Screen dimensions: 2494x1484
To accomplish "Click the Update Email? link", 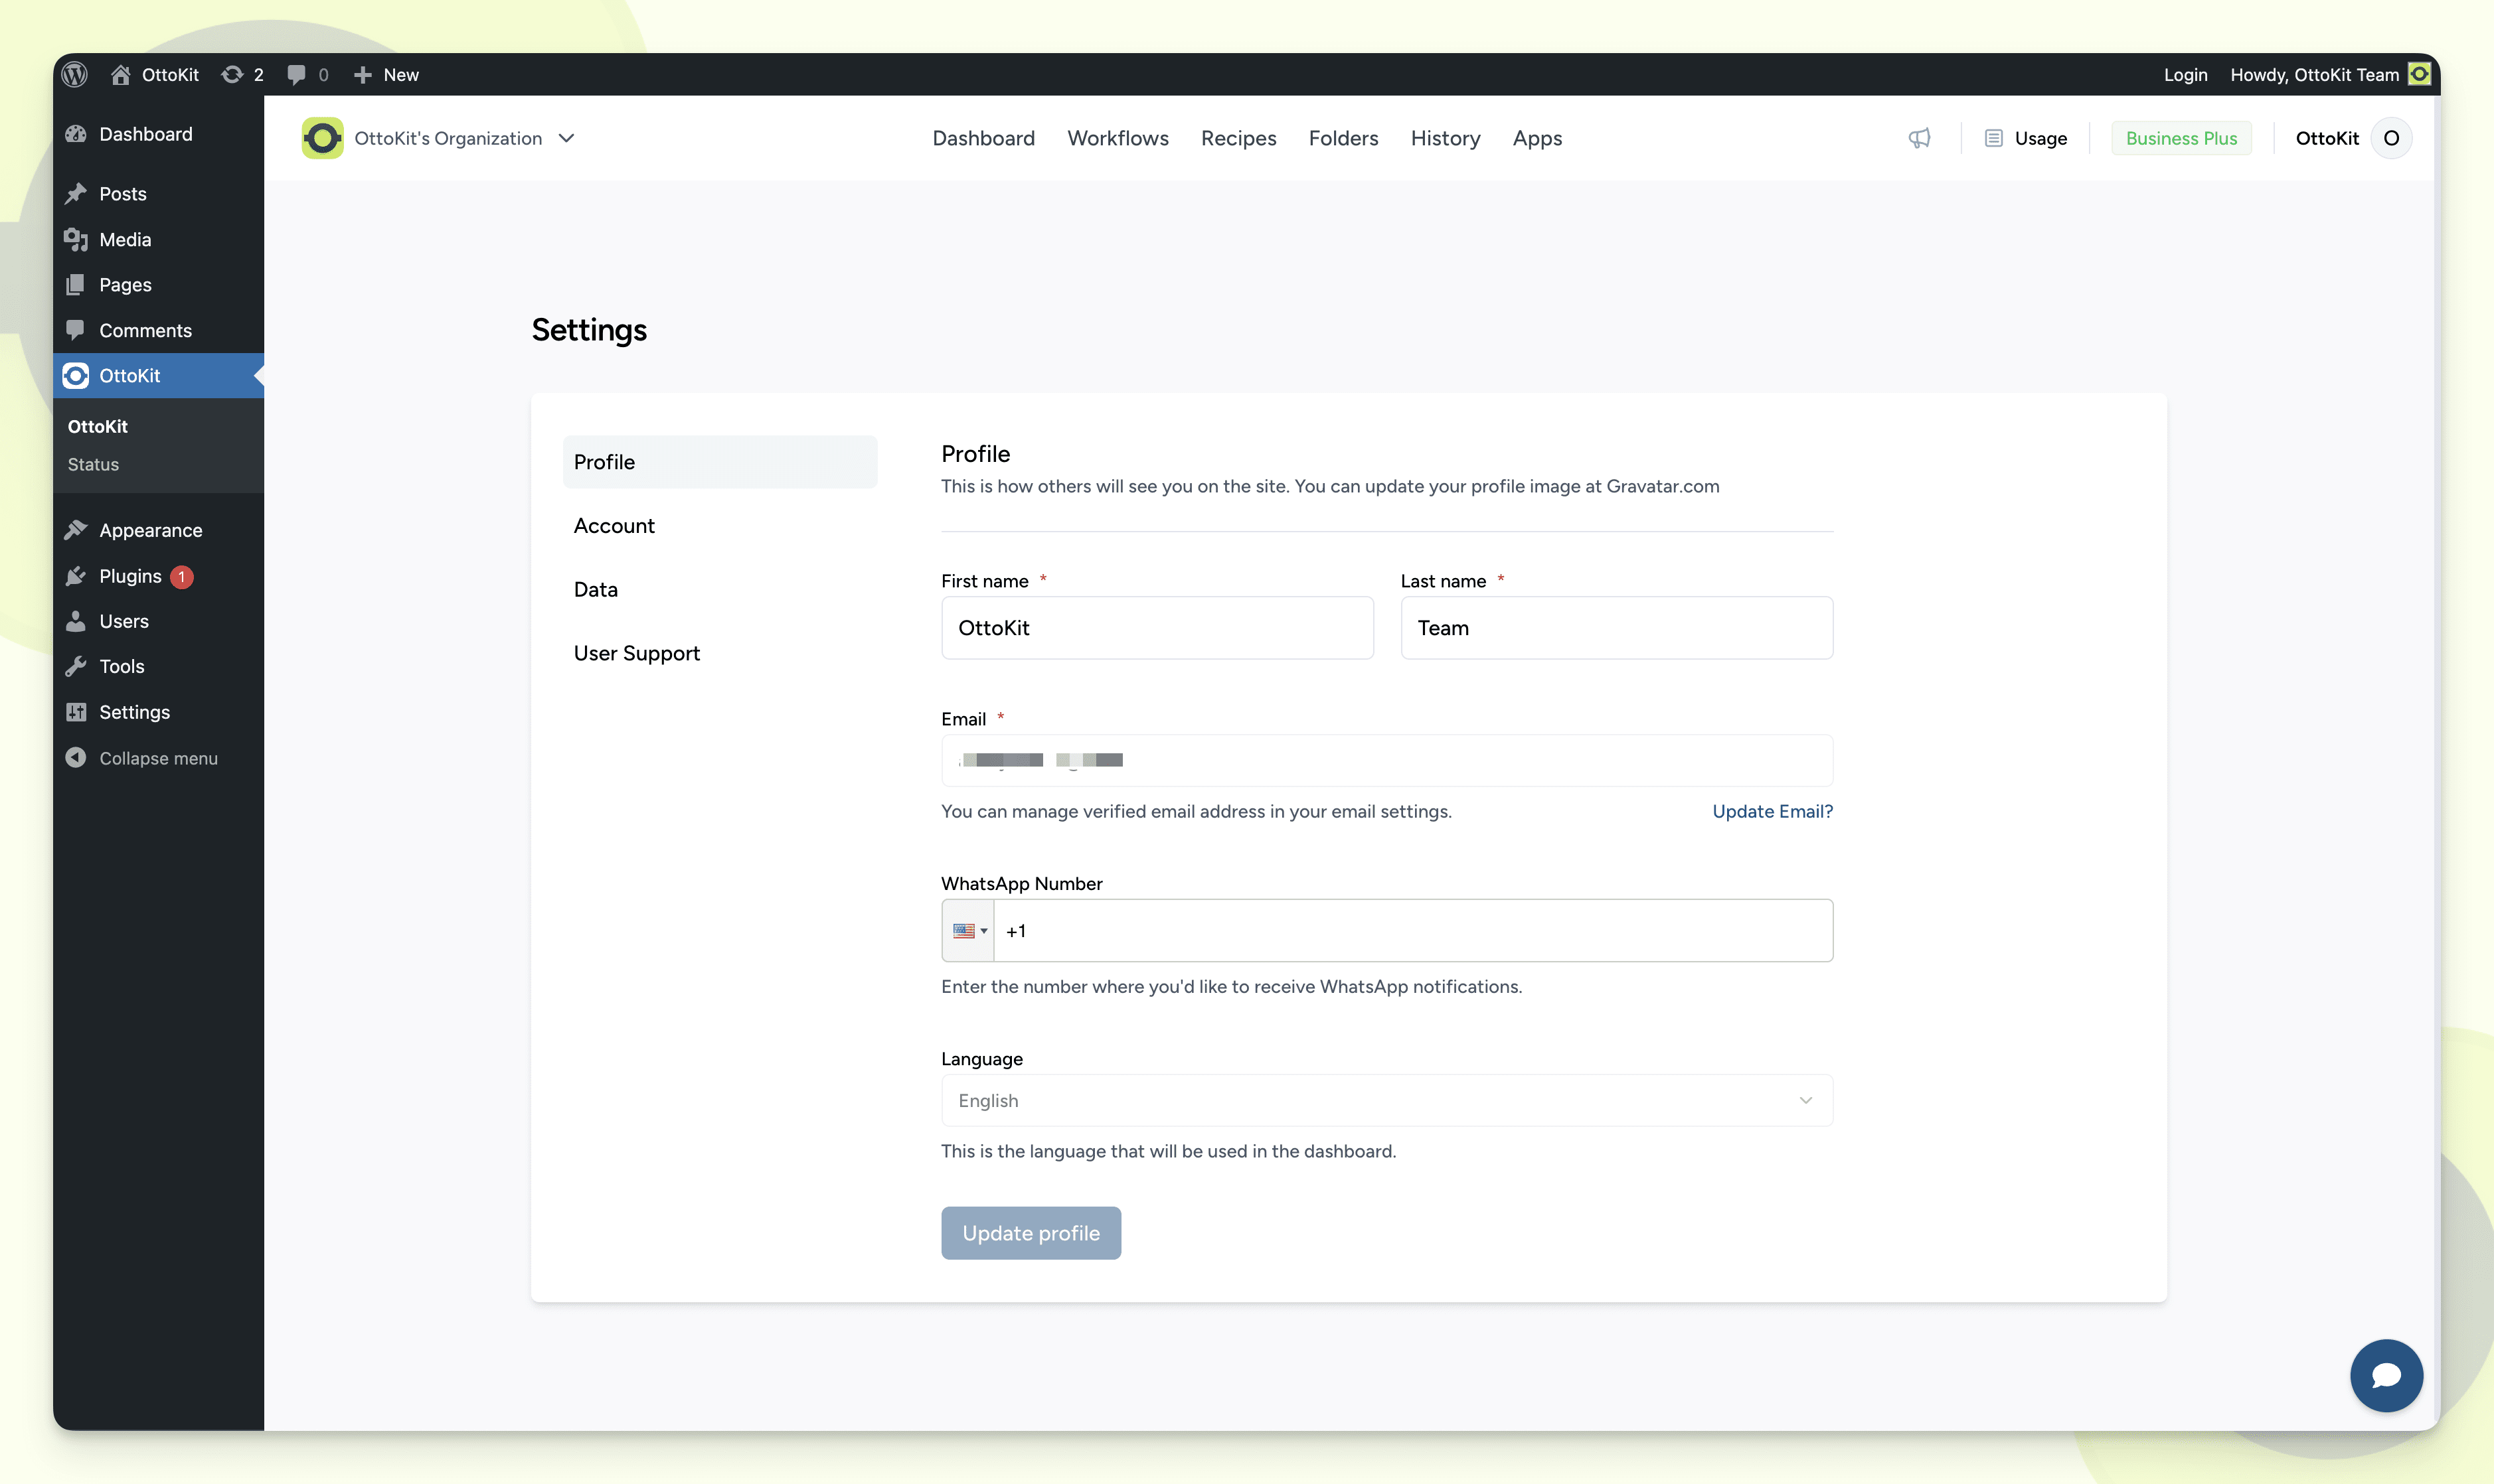I will coord(1772,811).
